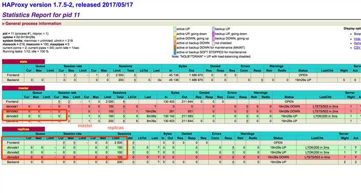
Task: Click the Warnings header in master table
Action: (x=261, y=93)
